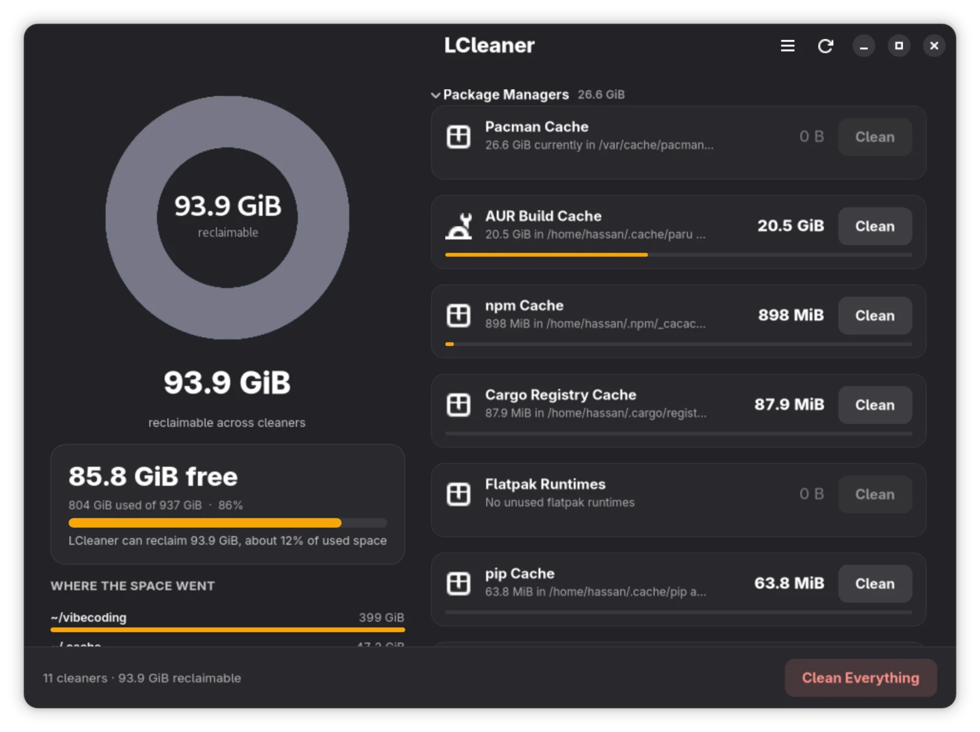Click the reclaimable donut chart
980x732 pixels.
coord(227,217)
